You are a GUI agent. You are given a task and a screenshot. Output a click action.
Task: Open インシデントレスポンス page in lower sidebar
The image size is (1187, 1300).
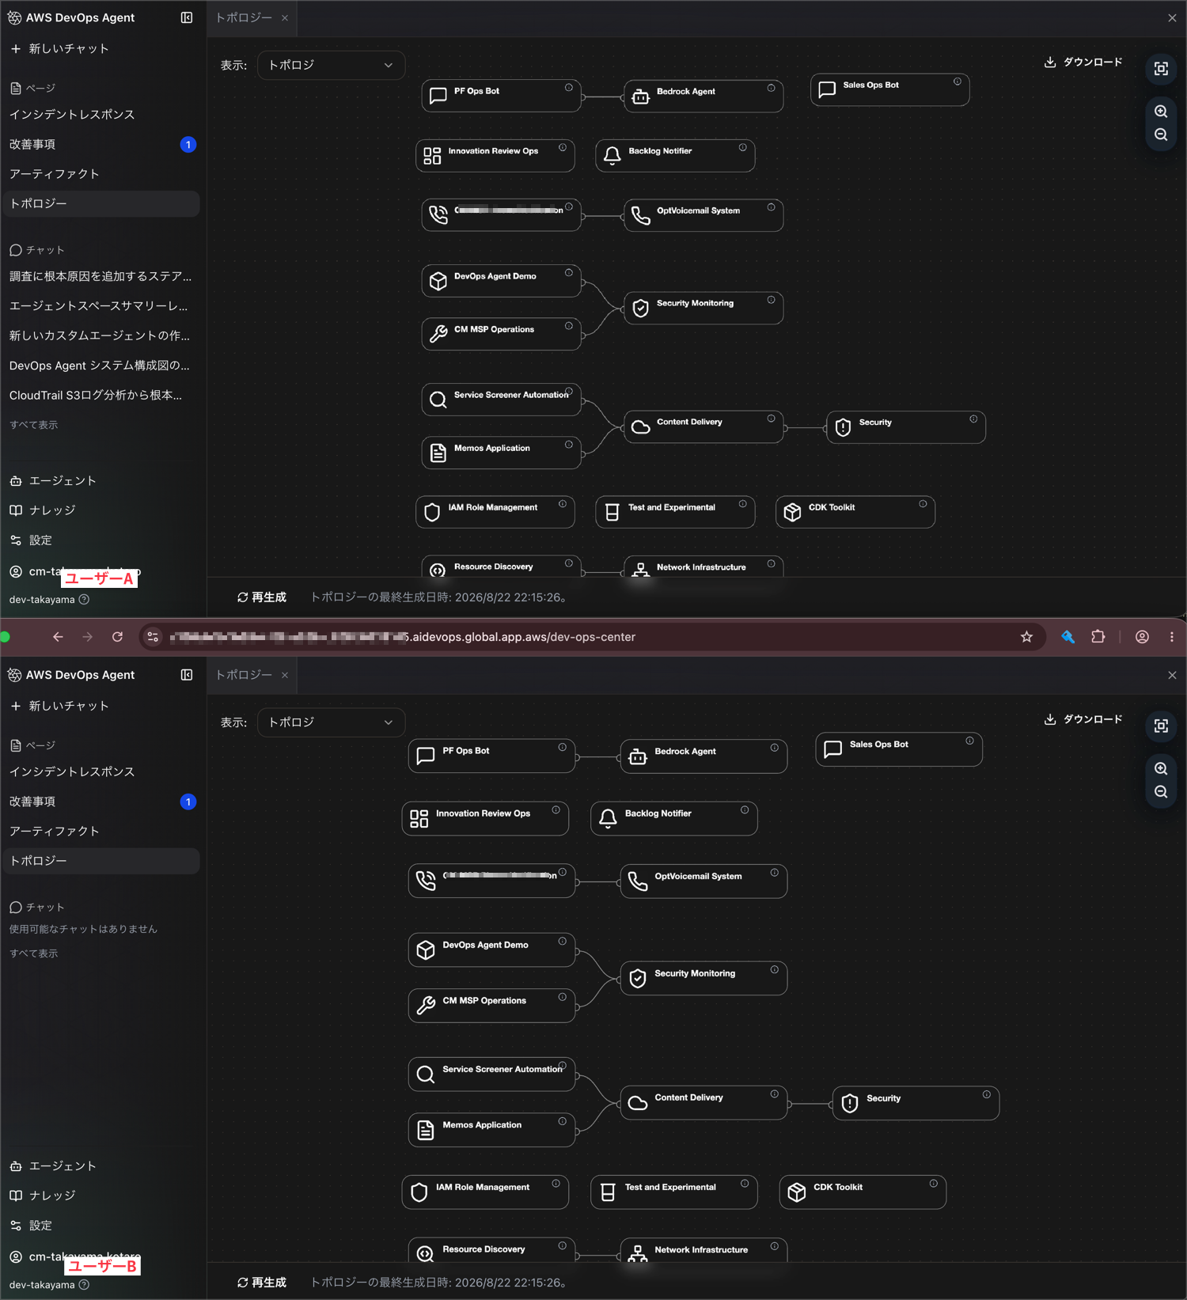[x=100, y=771]
